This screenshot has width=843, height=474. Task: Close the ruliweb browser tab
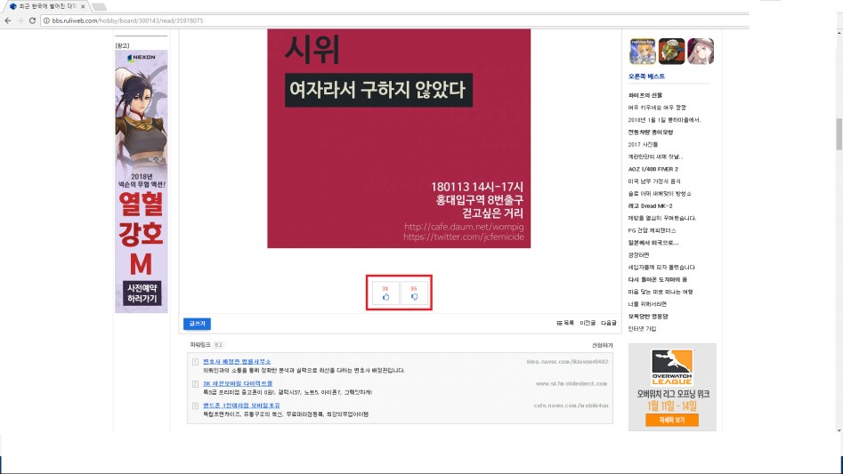(x=83, y=6)
